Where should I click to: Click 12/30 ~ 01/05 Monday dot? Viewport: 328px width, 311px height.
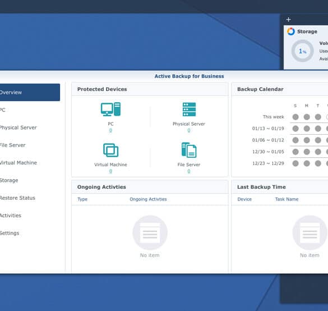click(x=307, y=152)
